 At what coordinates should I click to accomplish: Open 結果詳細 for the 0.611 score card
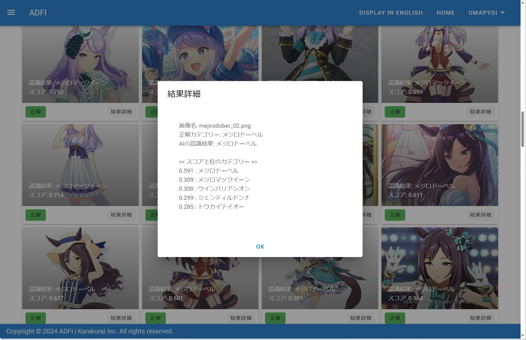pyautogui.click(x=480, y=215)
